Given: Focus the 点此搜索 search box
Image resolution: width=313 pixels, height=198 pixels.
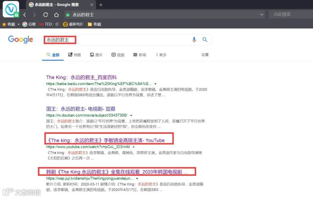Looking at the screenshot, I should 291,15.
